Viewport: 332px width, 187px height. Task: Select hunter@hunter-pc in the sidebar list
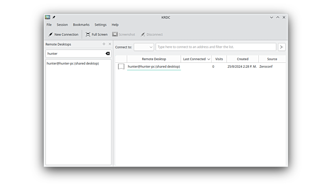tap(73, 64)
